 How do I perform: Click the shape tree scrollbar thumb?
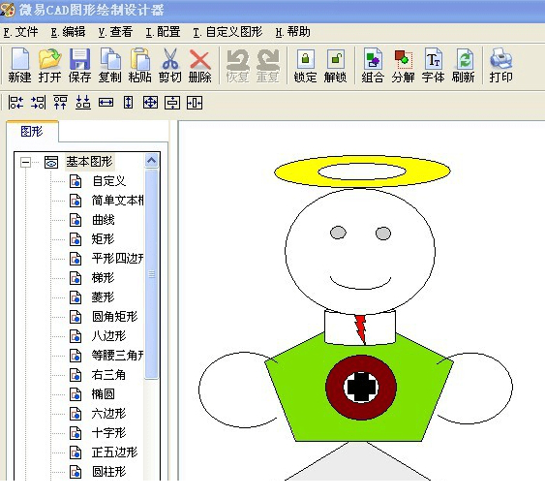tap(152, 274)
